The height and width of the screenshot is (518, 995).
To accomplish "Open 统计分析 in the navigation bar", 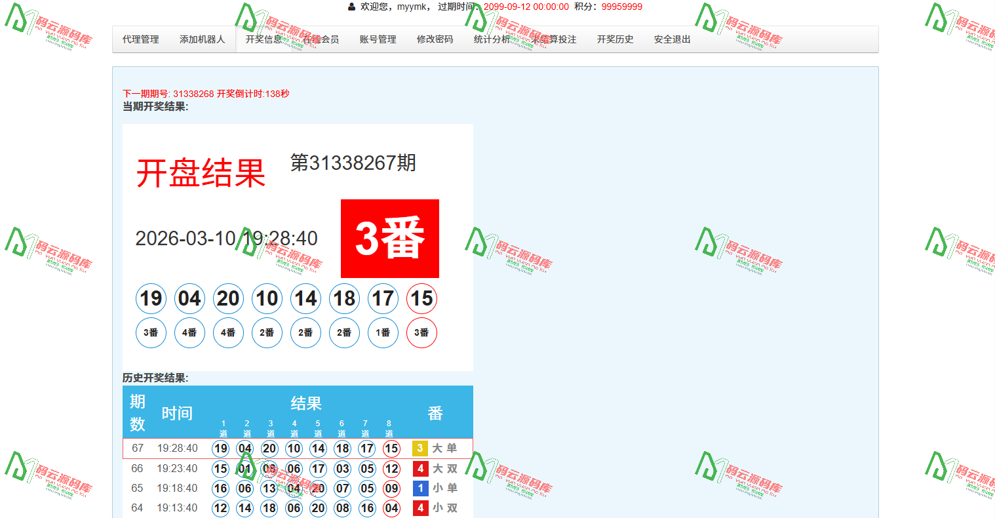I will click(492, 39).
